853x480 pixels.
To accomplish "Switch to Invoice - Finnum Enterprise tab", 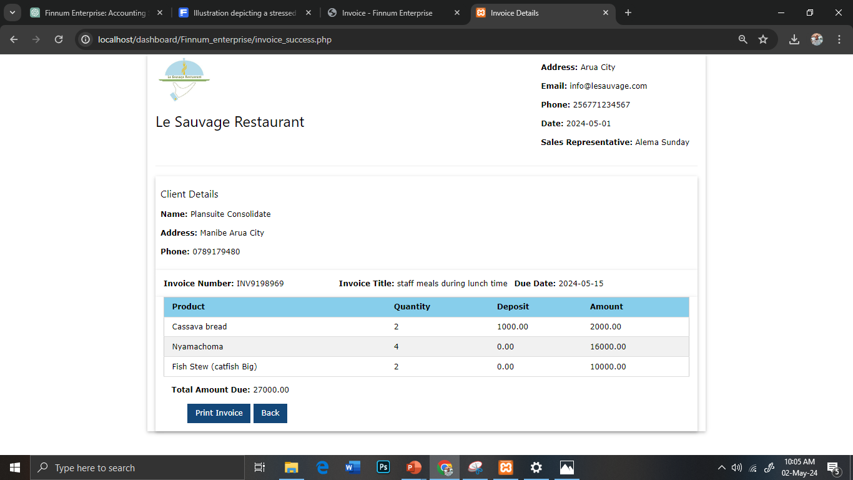I will (387, 12).
